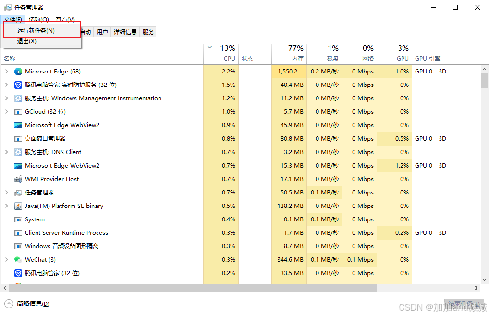Click the GCloud (32 位) process icon
Viewport: 489px width, 316px height.
(18, 111)
